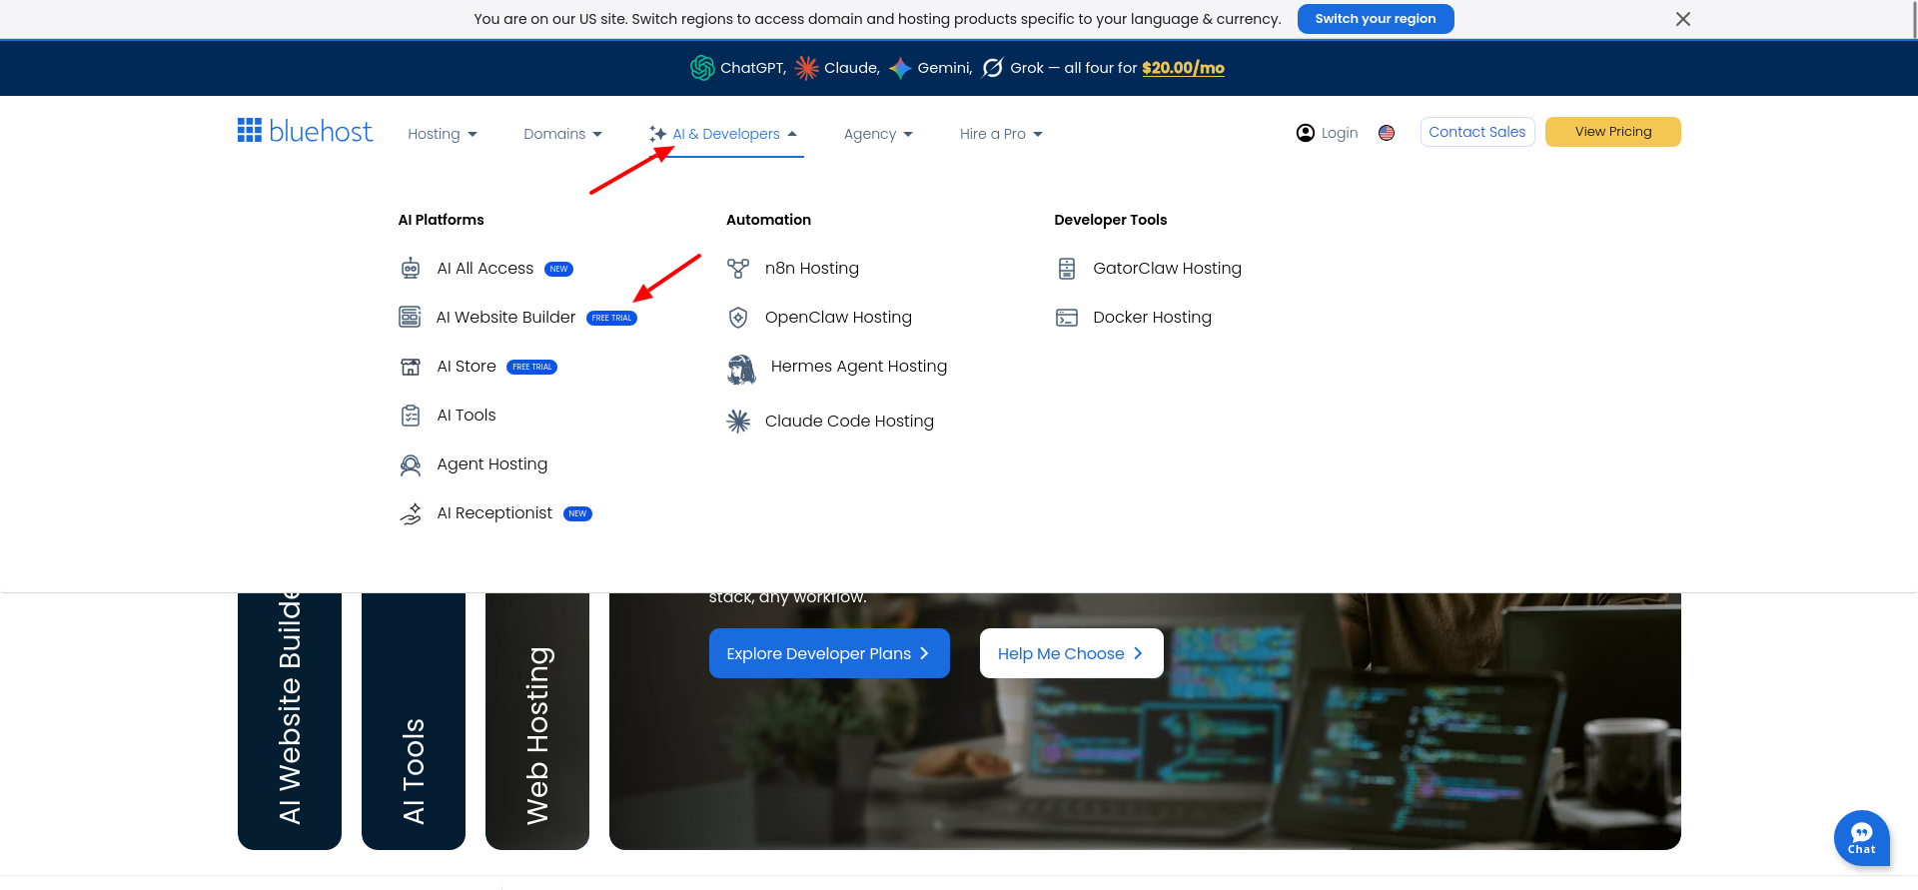Click the Agent Hosting headset icon
The image size is (1918, 890).
coord(411,464)
